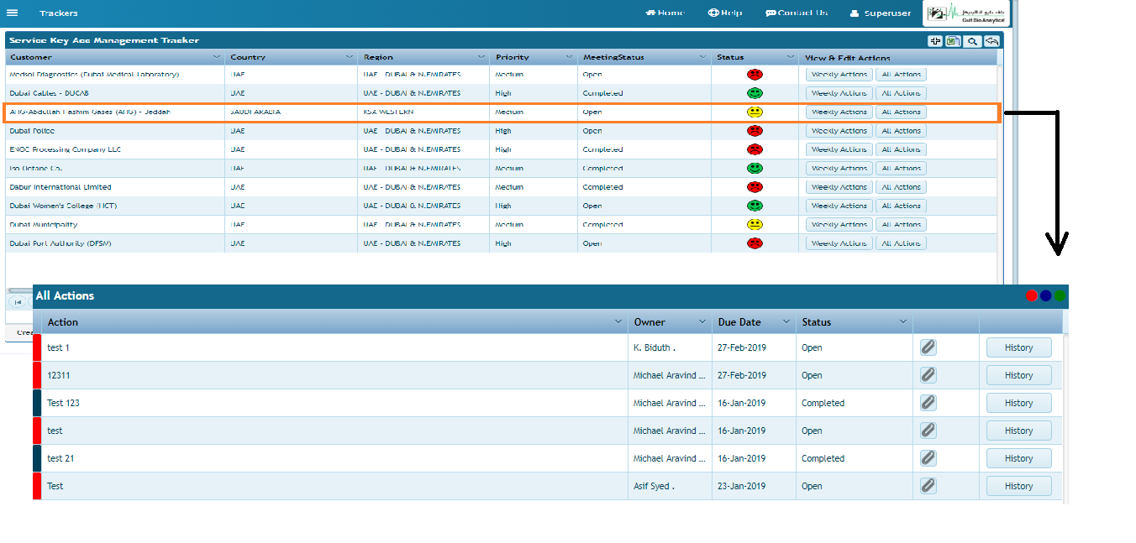Select the KSA WESTERN region cell
The image size is (1136, 543).
423,112
